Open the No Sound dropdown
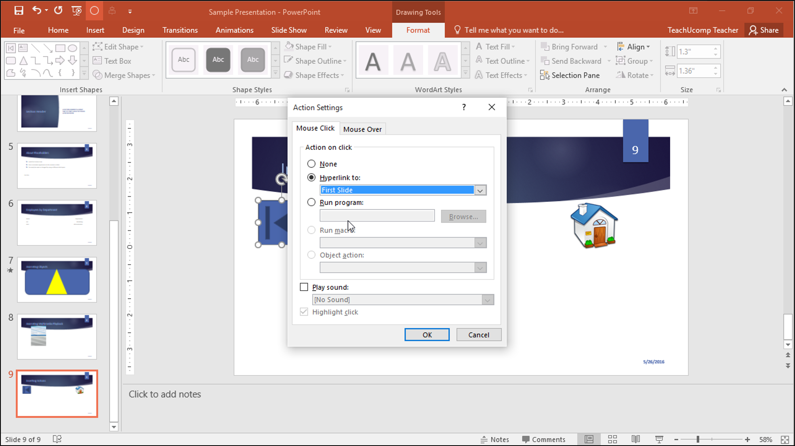Image resolution: width=795 pixels, height=446 pixels. click(x=487, y=299)
